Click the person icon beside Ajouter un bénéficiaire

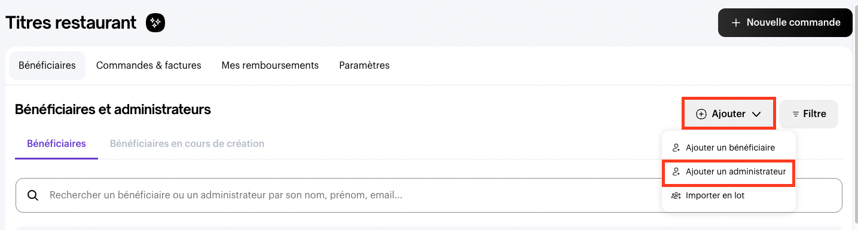tap(676, 148)
